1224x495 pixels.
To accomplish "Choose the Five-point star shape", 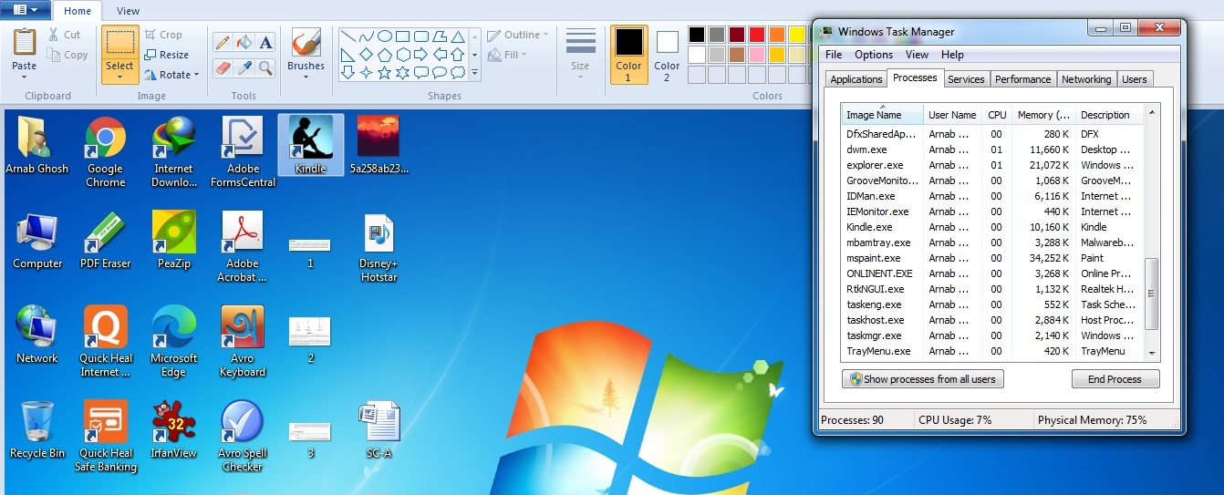I will pos(385,72).
